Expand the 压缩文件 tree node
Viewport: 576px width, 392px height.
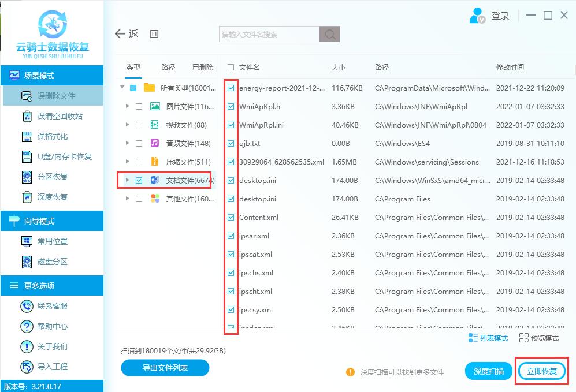coord(128,161)
